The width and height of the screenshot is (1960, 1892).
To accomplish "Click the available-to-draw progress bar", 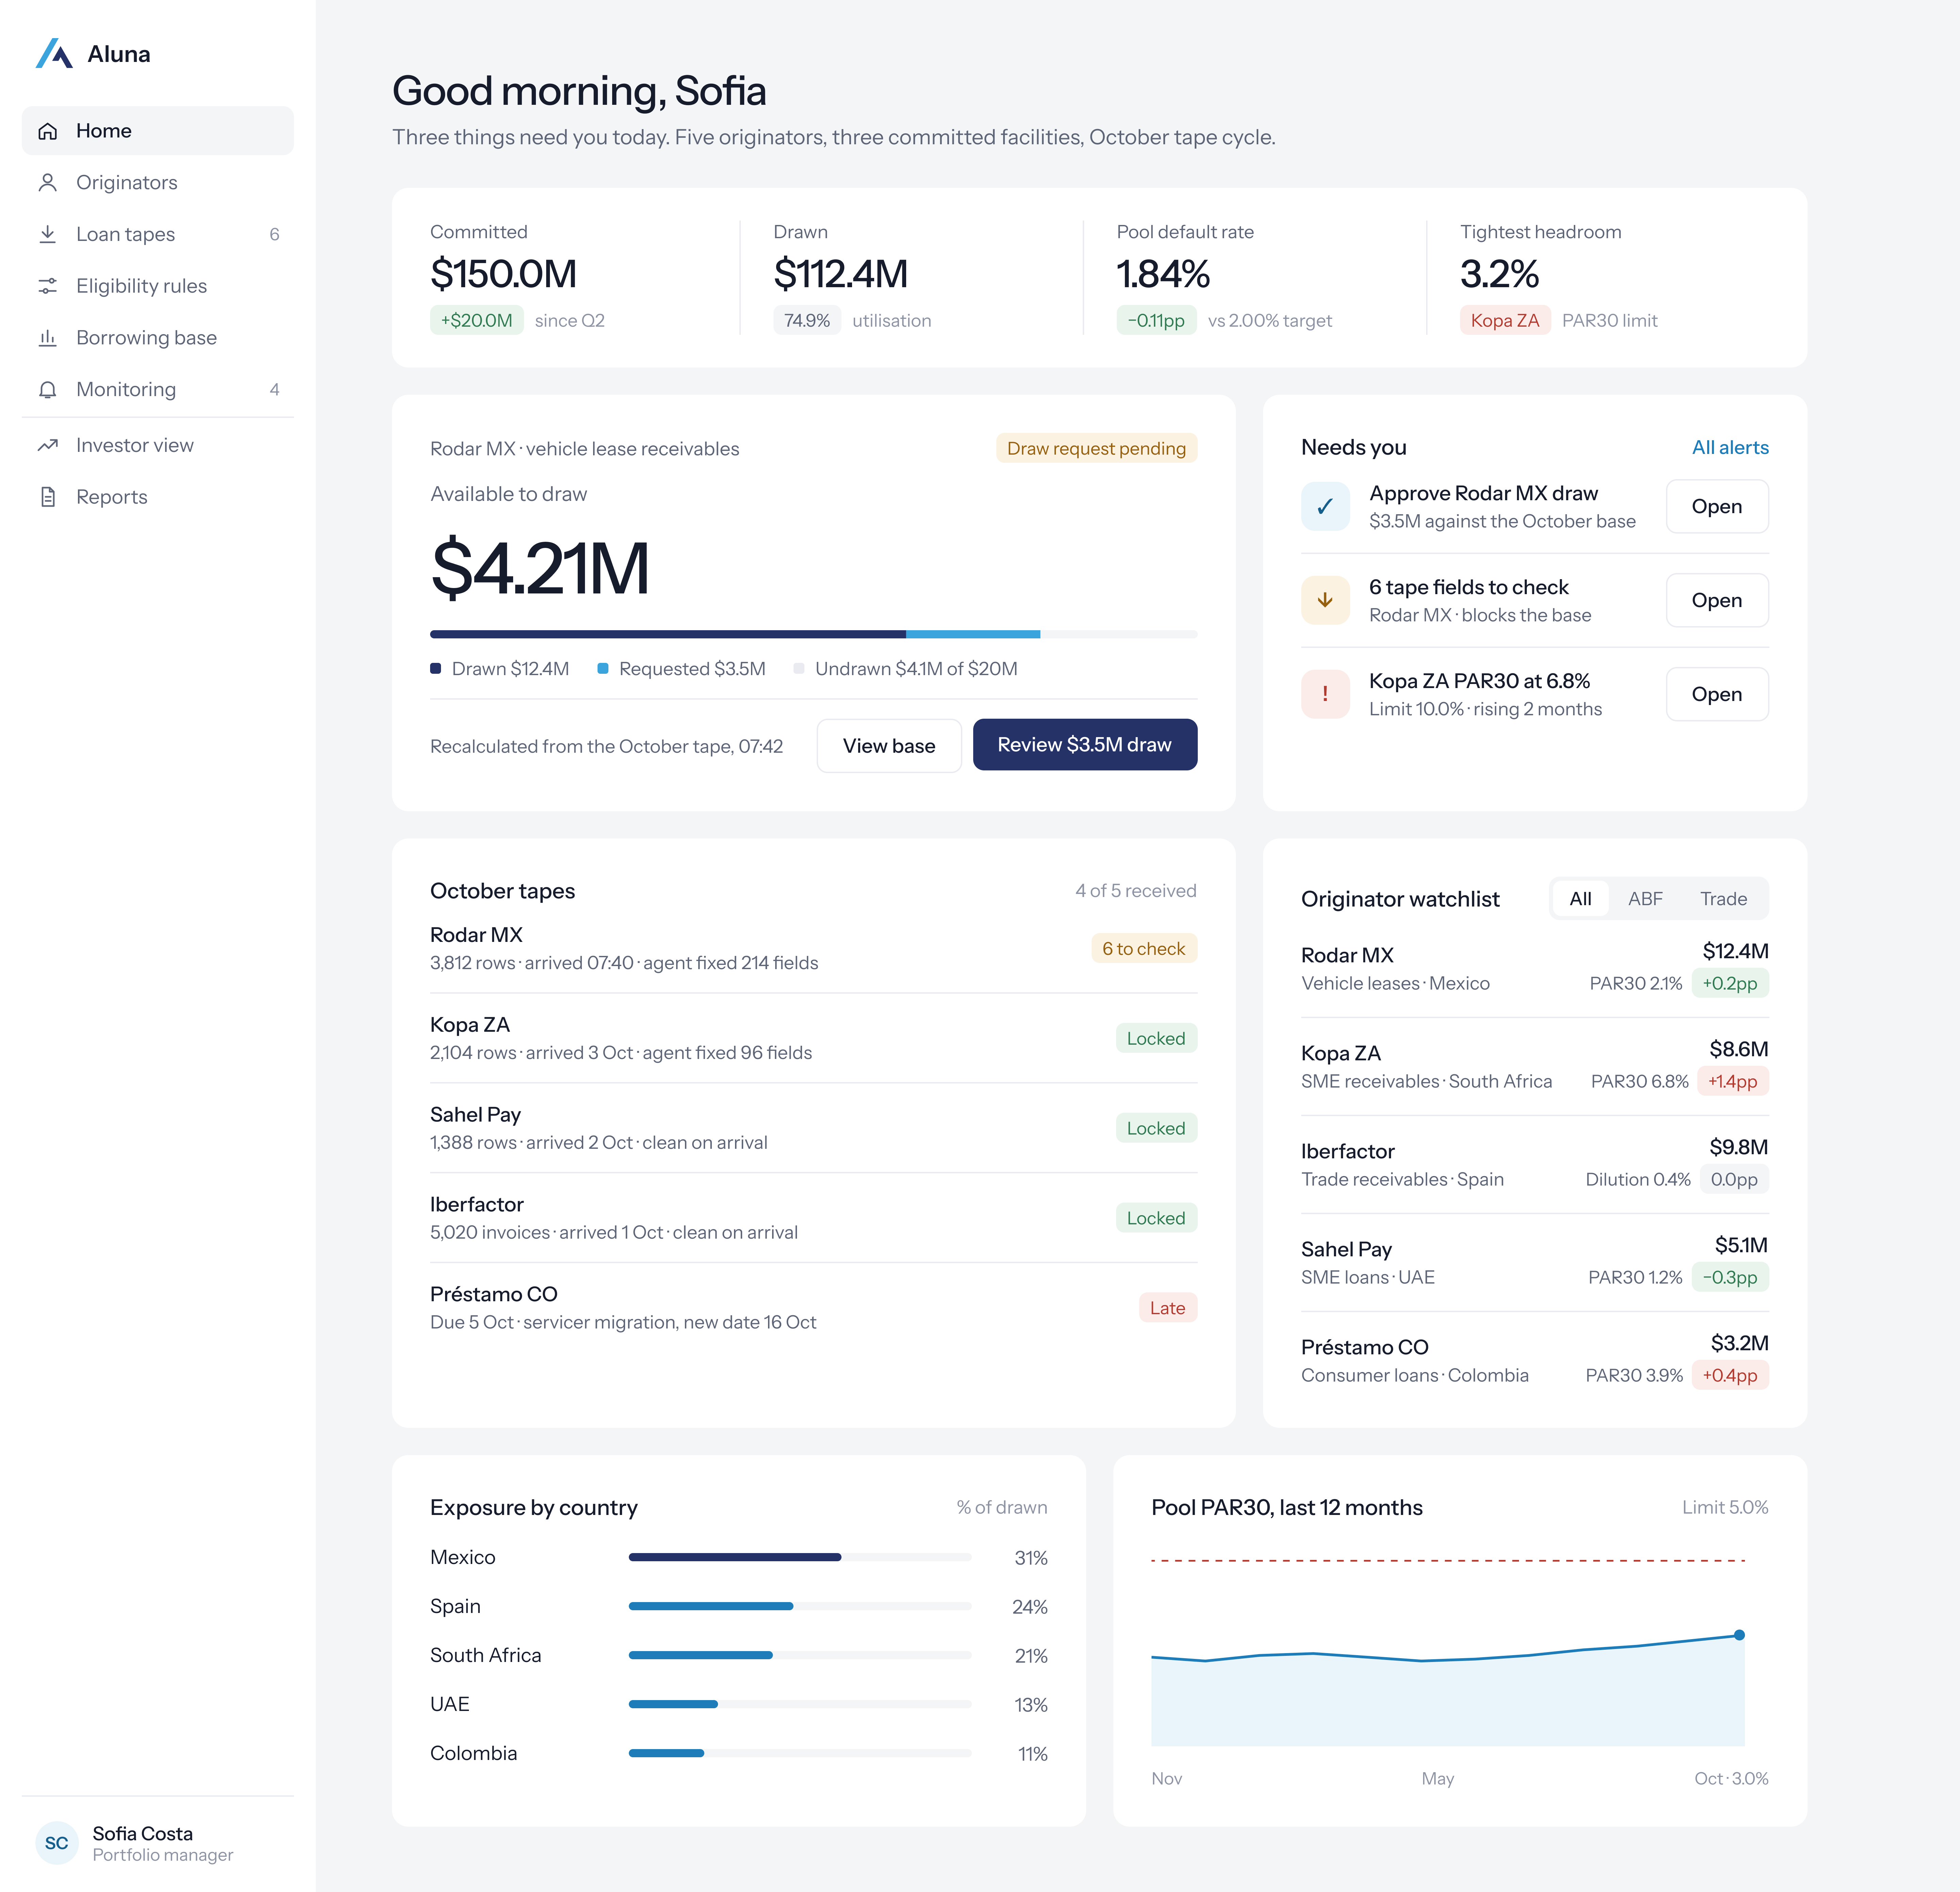I will point(814,634).
